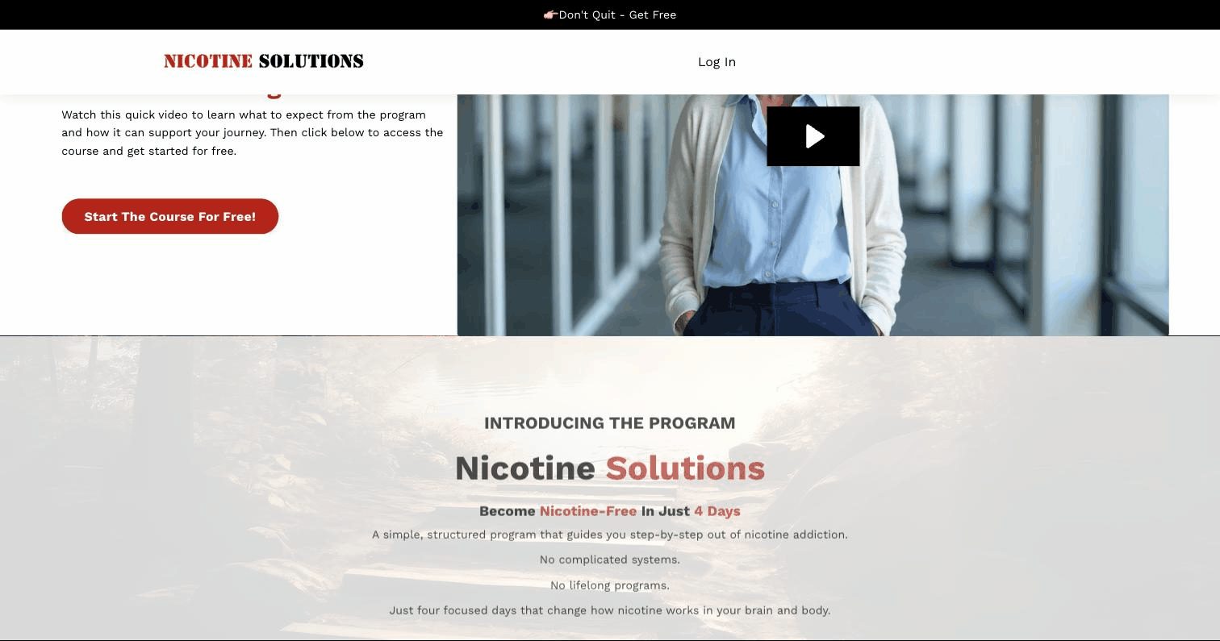1220x641 pixels.
Task: Click the Nicotine Solutions large heading
Action: click(610, 468)
